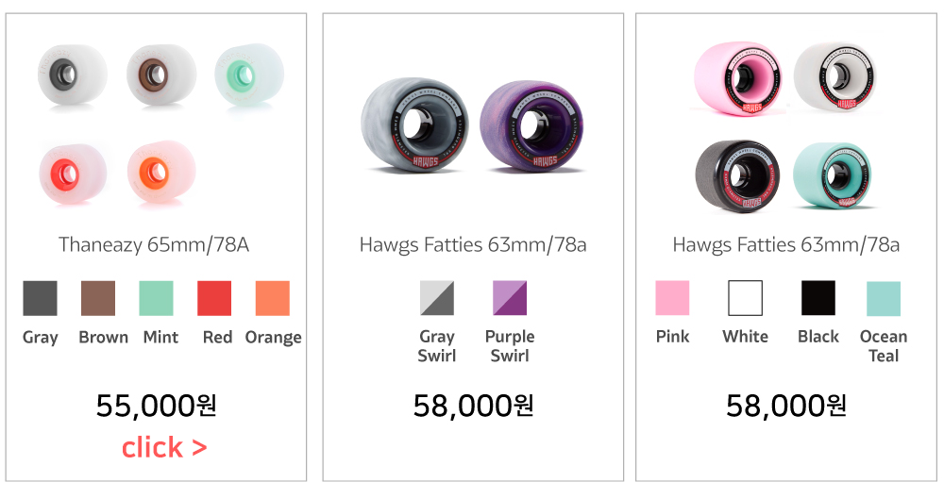Pick the Red color swatch
Viewport: 944px width, 482px height.
pyautogui.click(x=214, y=298)
